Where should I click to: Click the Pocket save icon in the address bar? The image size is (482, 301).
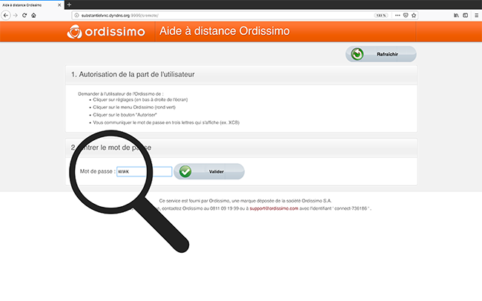point(406,15)
